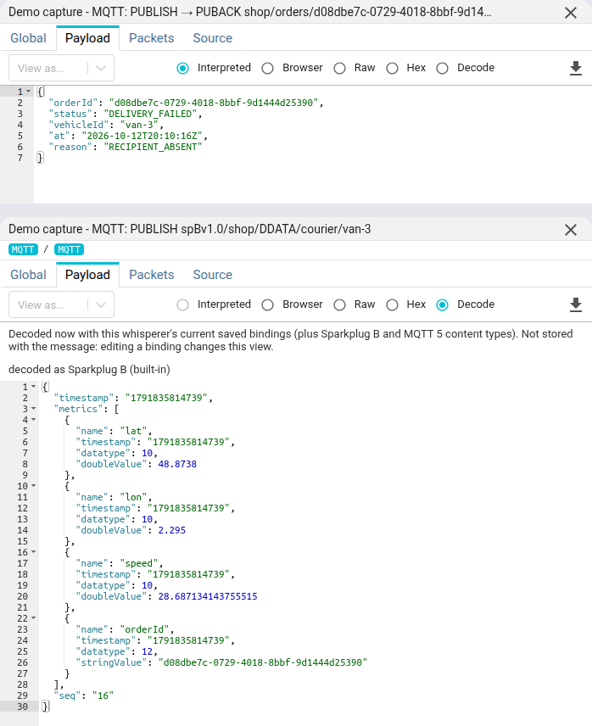Open Global tab in lower panel
The width and height of the screenshot is (592, 726).
[x=28, y=275]
